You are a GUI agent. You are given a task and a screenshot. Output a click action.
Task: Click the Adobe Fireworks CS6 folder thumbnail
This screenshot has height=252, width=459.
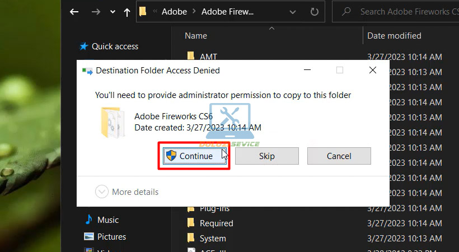[x=114, y=122]
